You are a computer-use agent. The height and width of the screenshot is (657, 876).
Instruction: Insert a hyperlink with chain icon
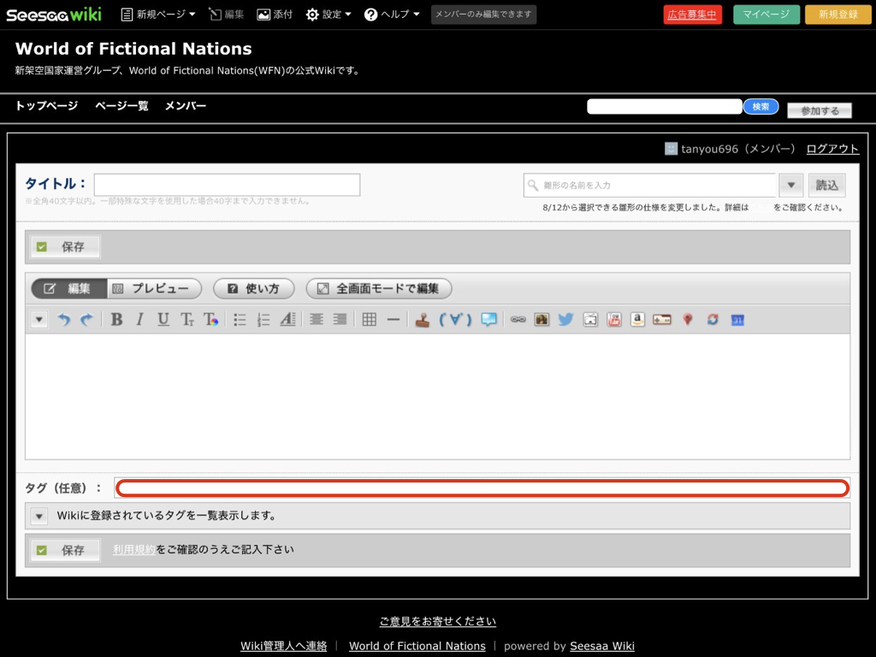pyautogui.click(x=518, y=320)
